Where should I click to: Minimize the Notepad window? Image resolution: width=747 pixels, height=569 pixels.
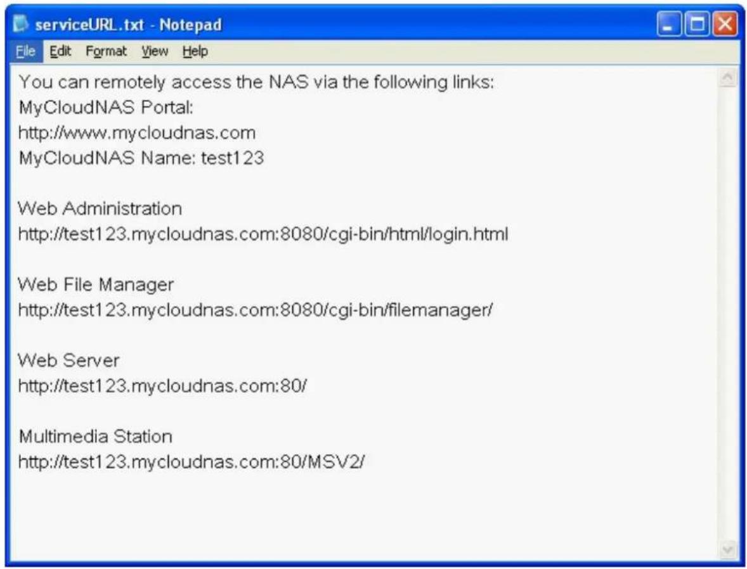[x=668, y=24]
